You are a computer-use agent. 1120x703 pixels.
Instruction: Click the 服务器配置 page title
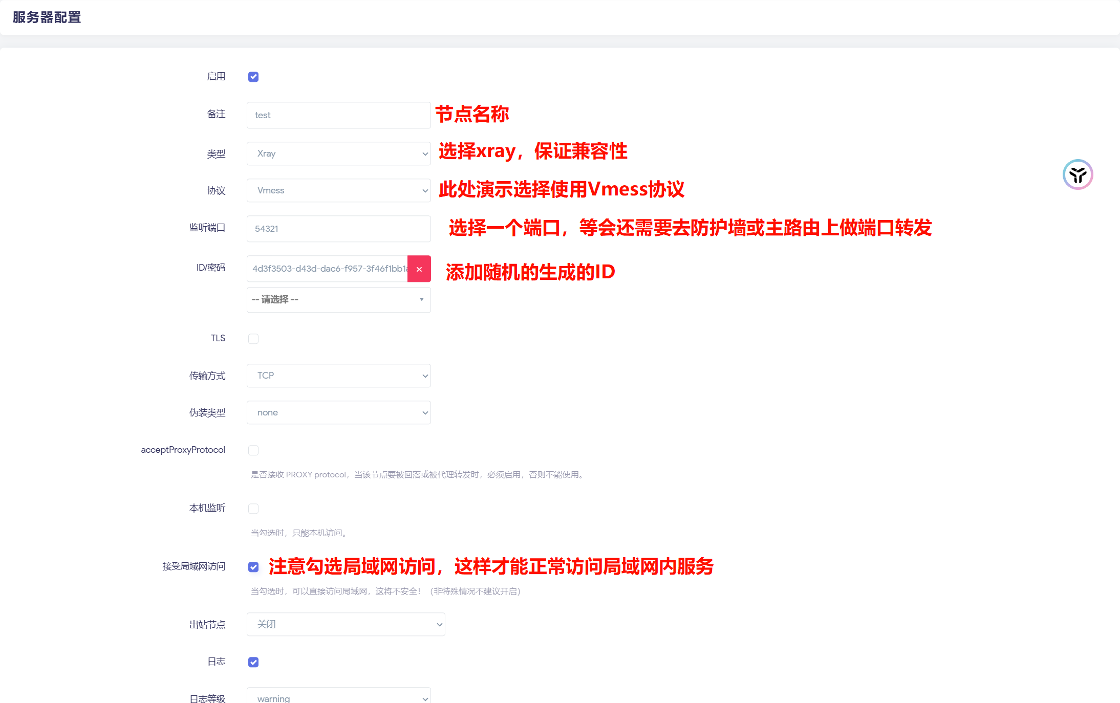(47, 17)
